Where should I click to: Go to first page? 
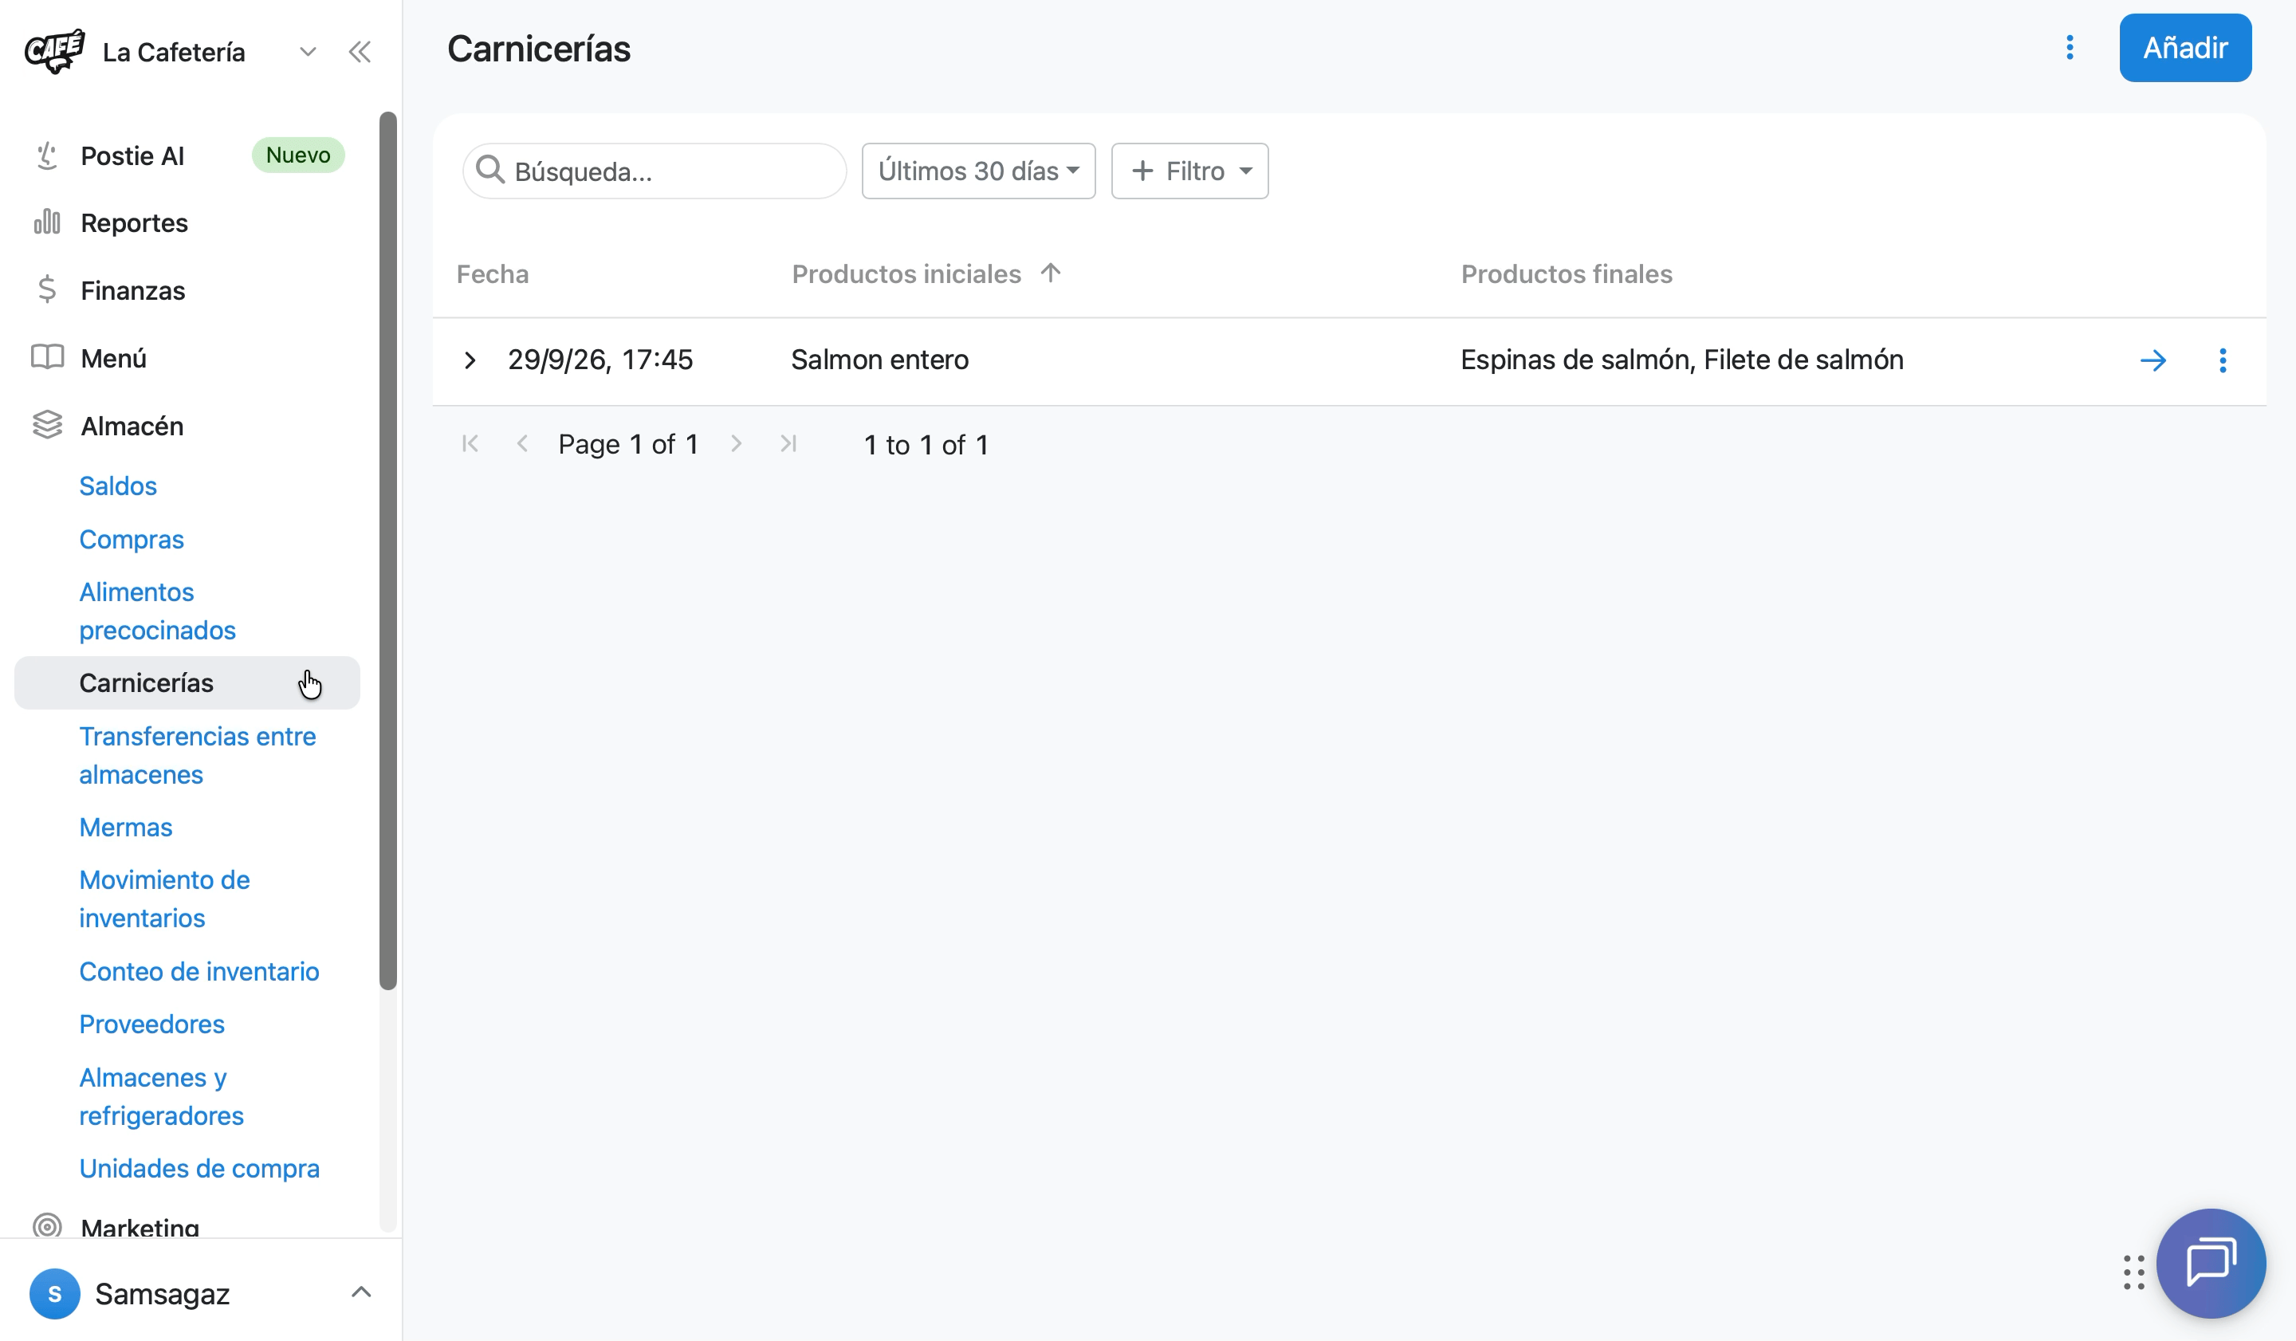pyautogui.click(x=470, y=443)
